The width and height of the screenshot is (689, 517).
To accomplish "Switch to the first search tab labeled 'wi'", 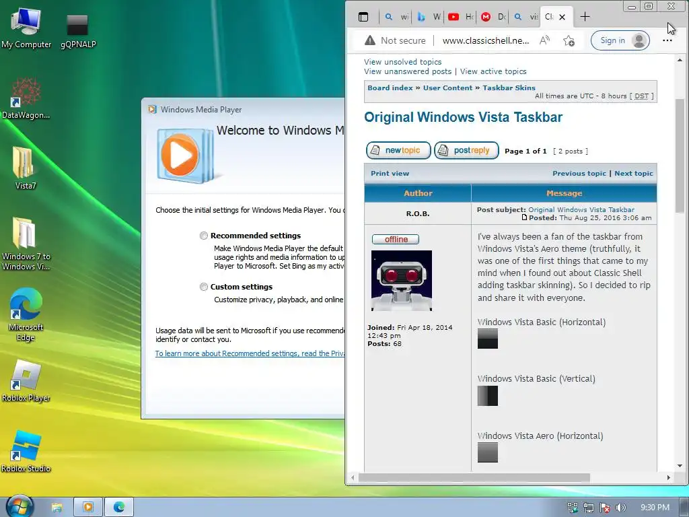I will pyautogui.click(x=396, y=17).
